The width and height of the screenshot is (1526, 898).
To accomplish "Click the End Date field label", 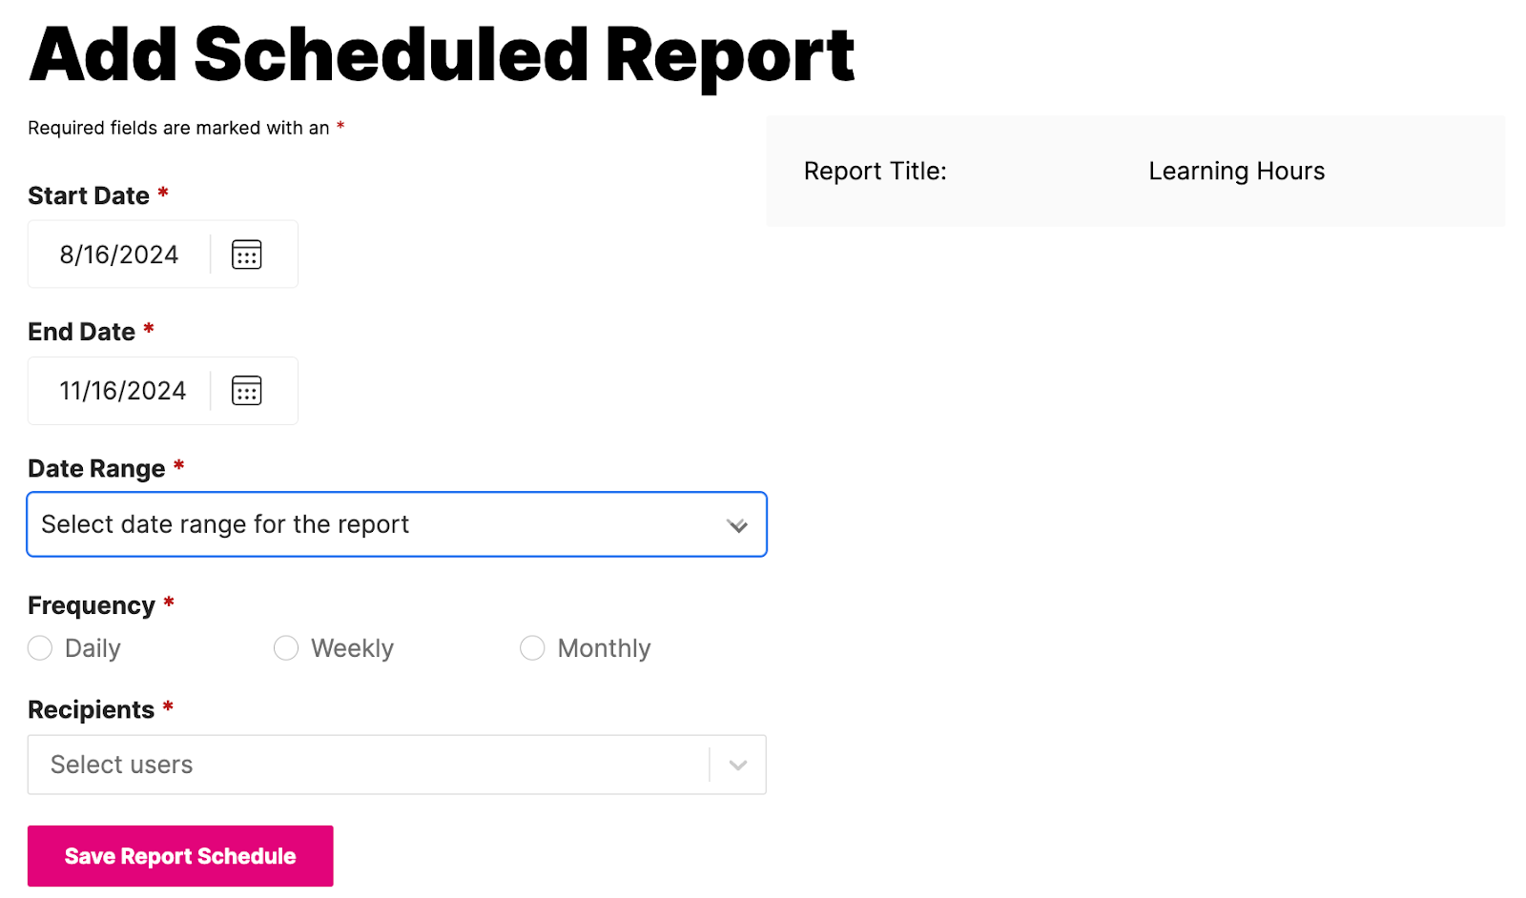I will coord(82,332).
